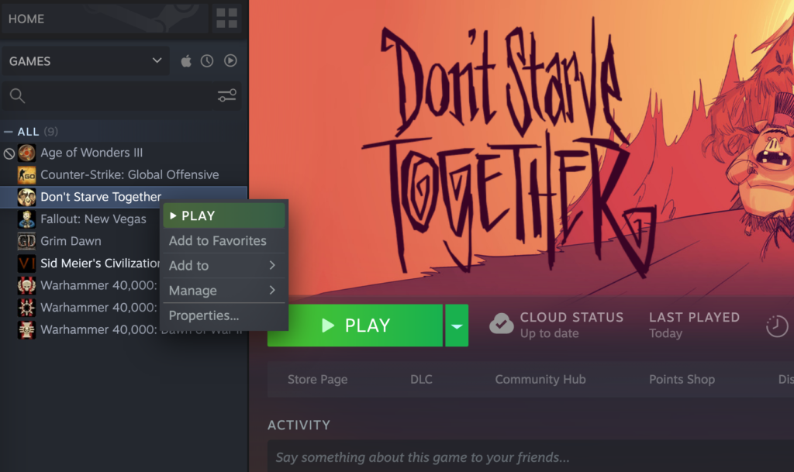
Task: Open Counter-Strike: Global Offensive entry
Action: pos(129,175)
